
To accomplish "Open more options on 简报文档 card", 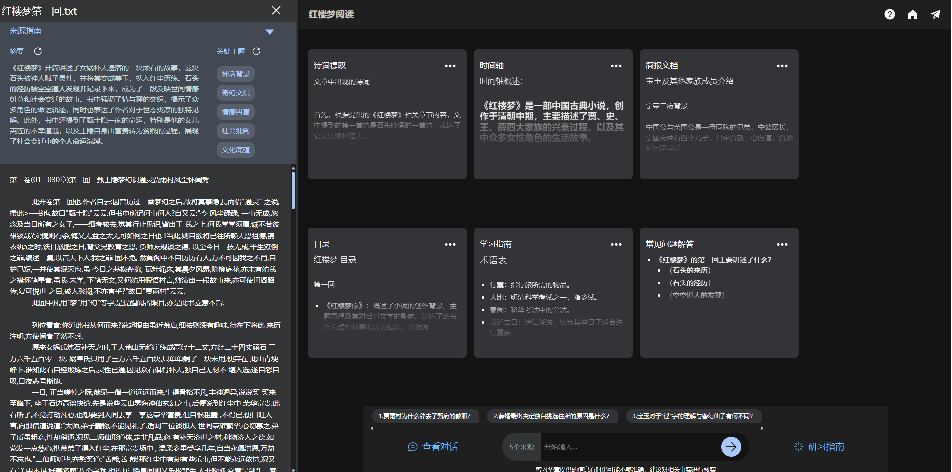I will [782, 66].
